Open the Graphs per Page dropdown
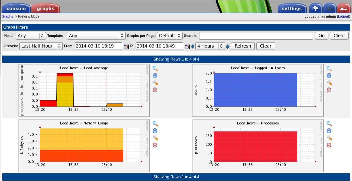Screen dimensions: 352x181 click(x=170, y=36)
